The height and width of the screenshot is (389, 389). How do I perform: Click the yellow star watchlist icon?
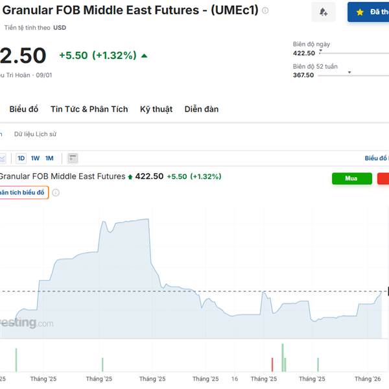(x=360, y=12)
